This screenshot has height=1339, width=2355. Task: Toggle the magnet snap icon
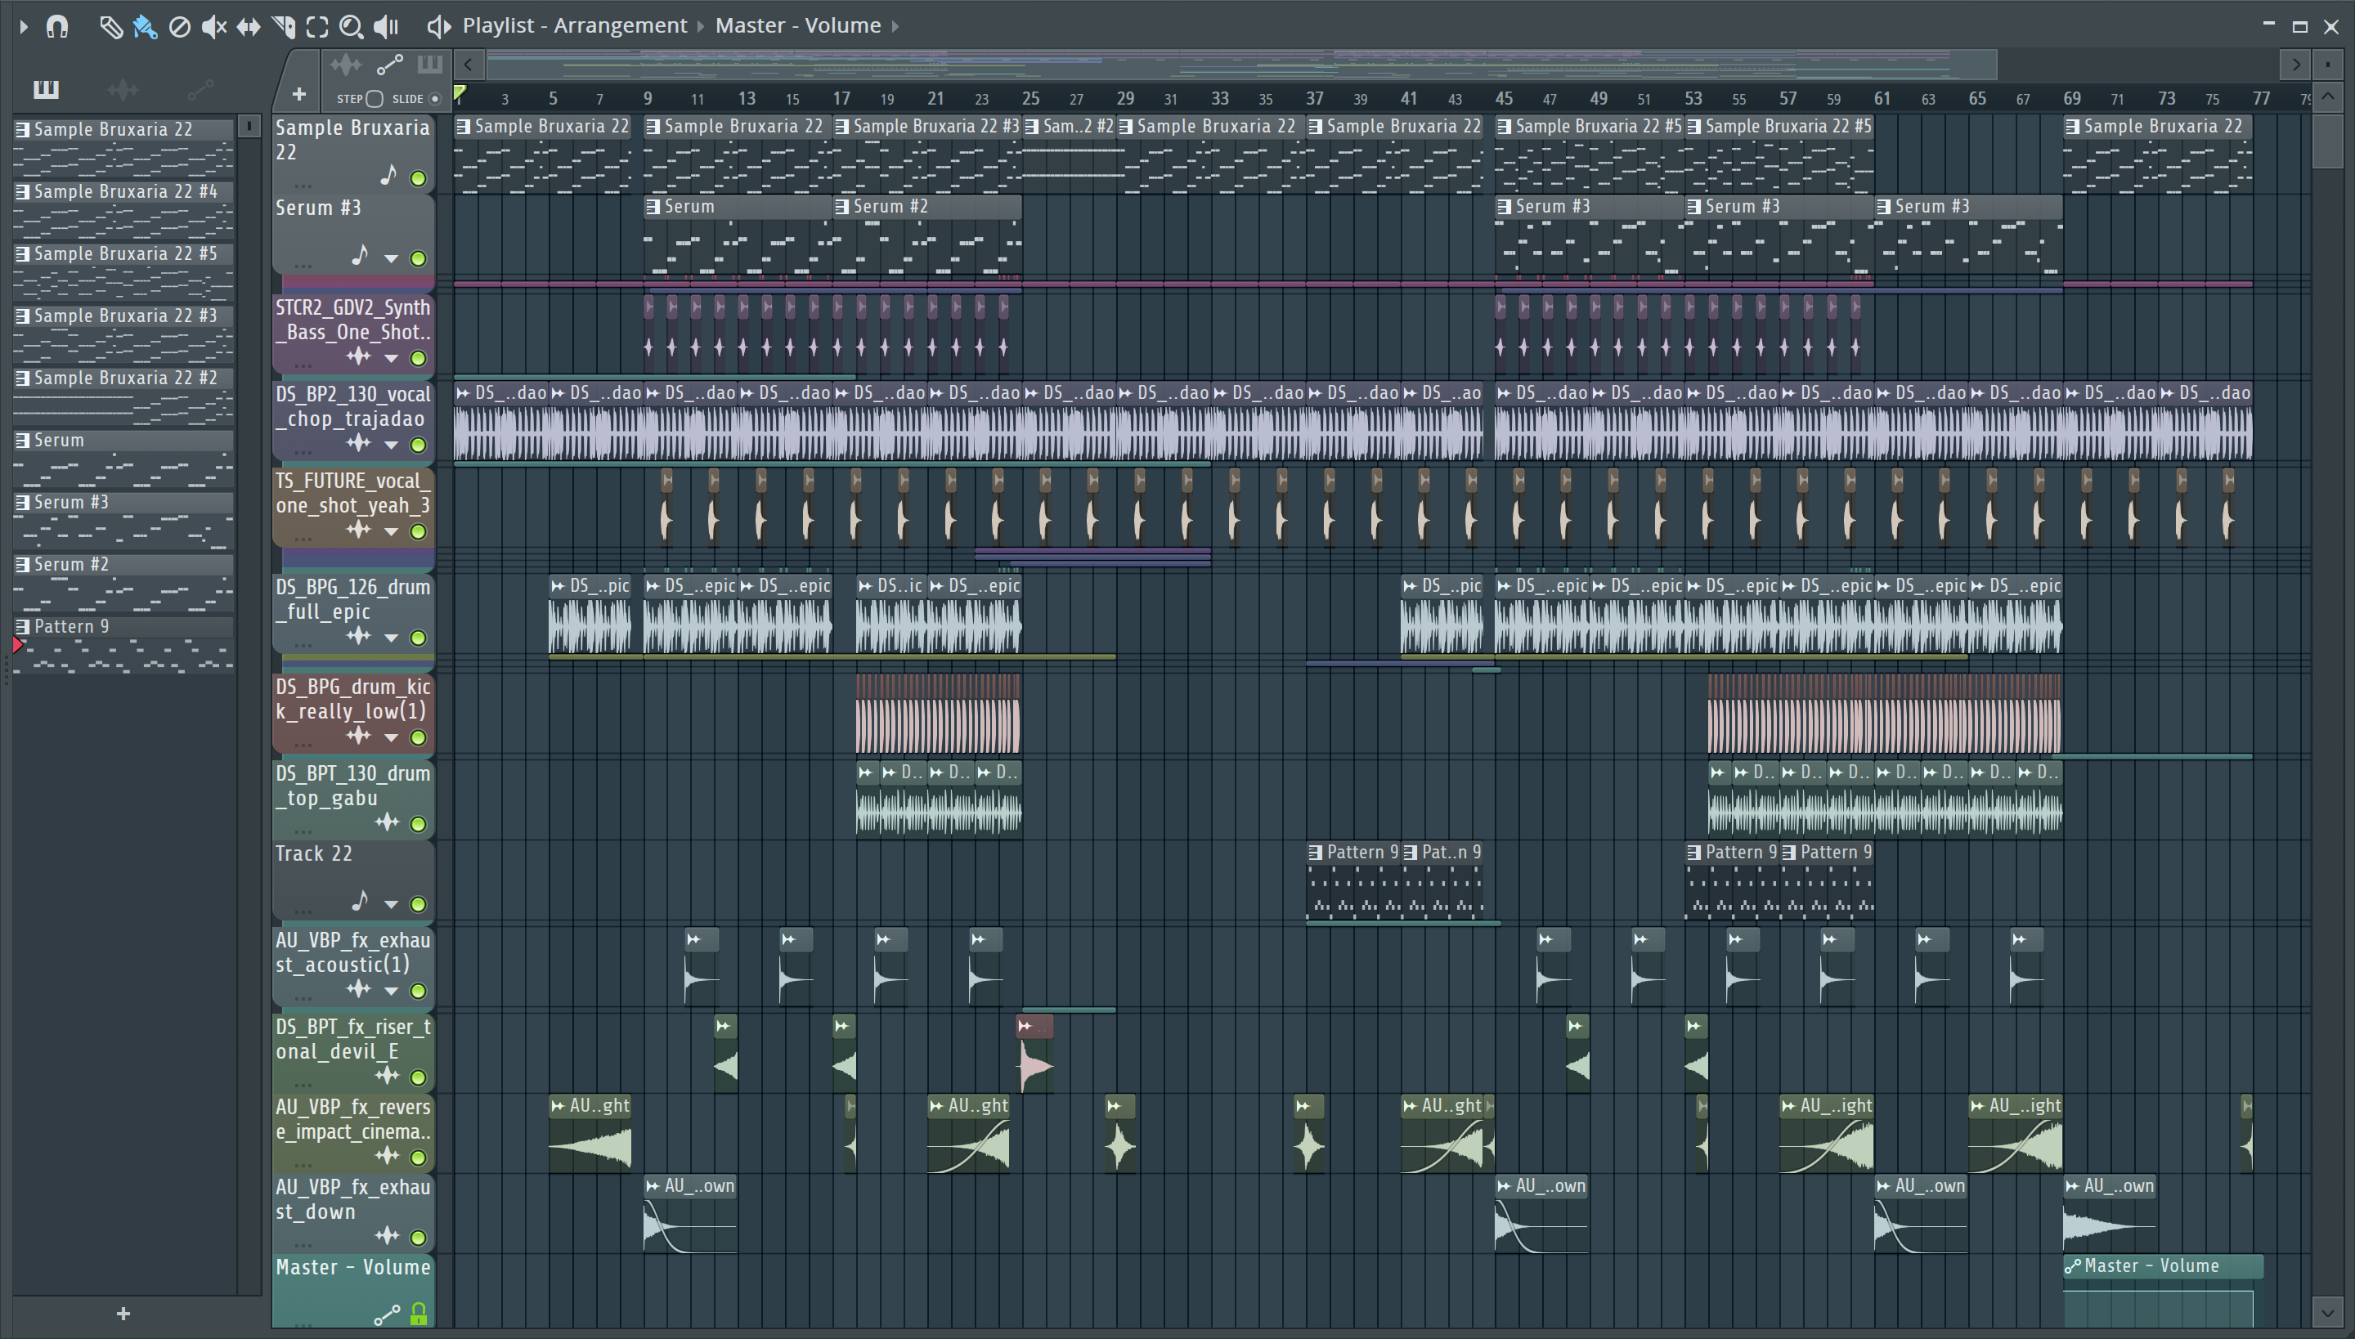[x=57, y=27]
